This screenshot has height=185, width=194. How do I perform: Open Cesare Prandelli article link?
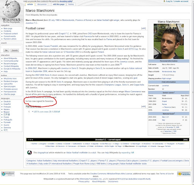pos(51,46)
